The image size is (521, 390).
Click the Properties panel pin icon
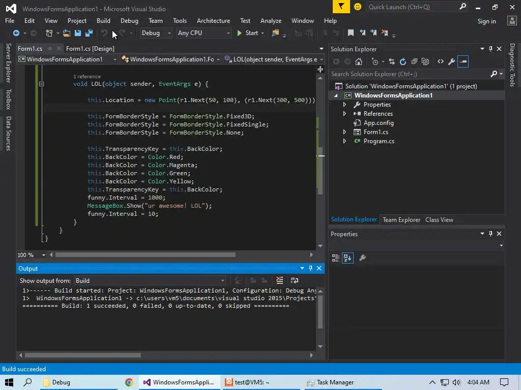click(x=491, y=234)
